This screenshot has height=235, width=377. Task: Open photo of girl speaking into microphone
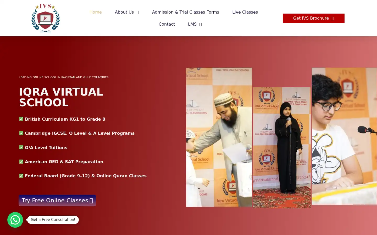(282, 148)
